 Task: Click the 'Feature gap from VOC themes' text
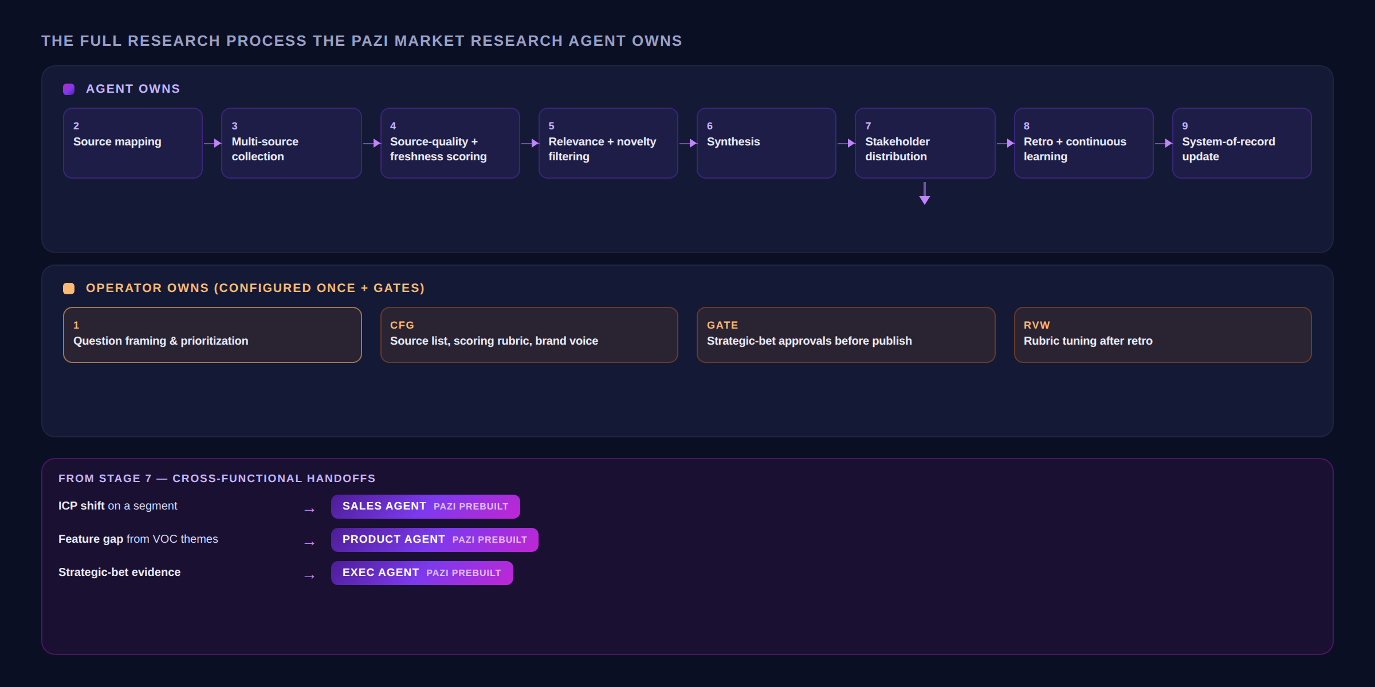click(x=138, y=539)
